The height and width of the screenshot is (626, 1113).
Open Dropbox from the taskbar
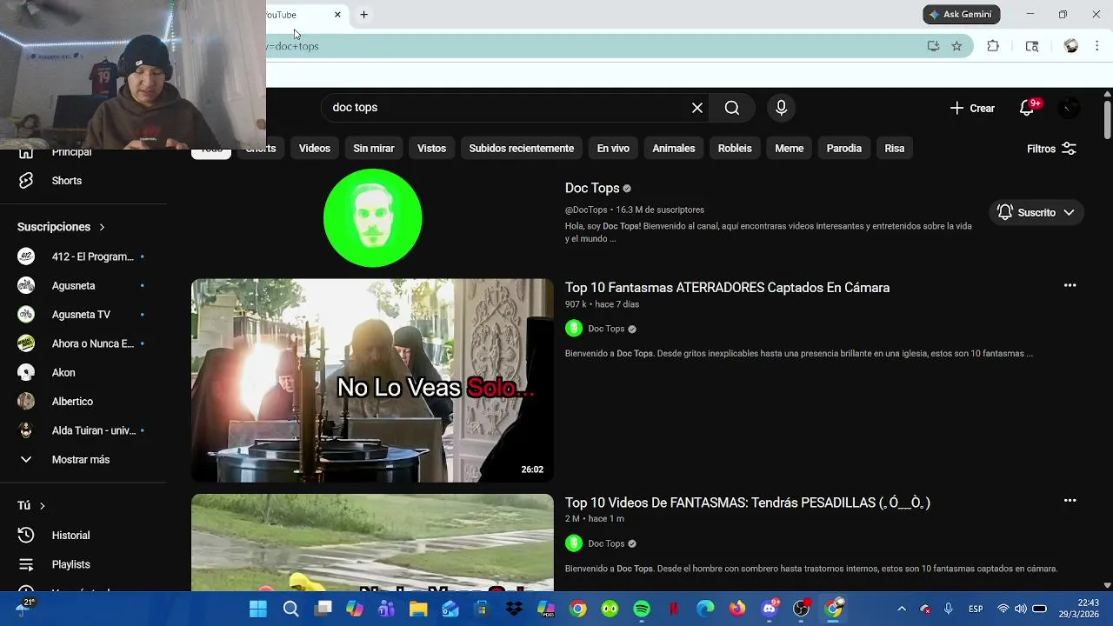click(x=514, y=609)
